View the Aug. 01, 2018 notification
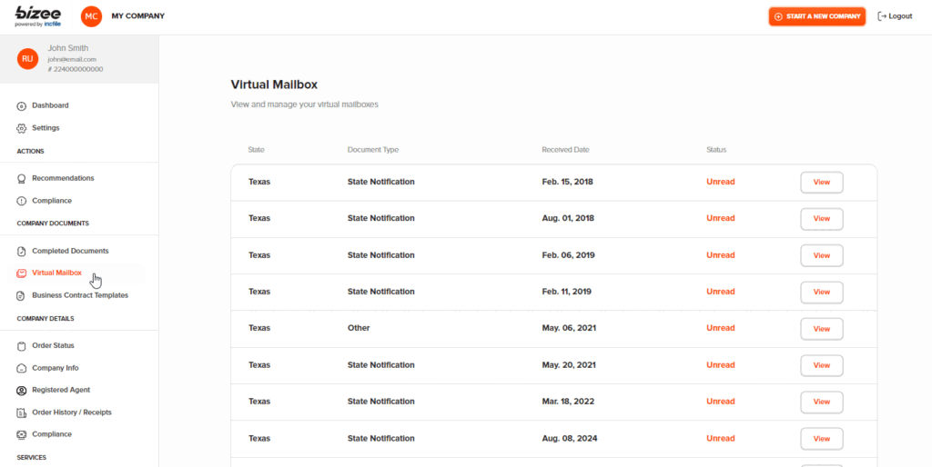Screen dimensions: 932x467 tap(822, 219)
